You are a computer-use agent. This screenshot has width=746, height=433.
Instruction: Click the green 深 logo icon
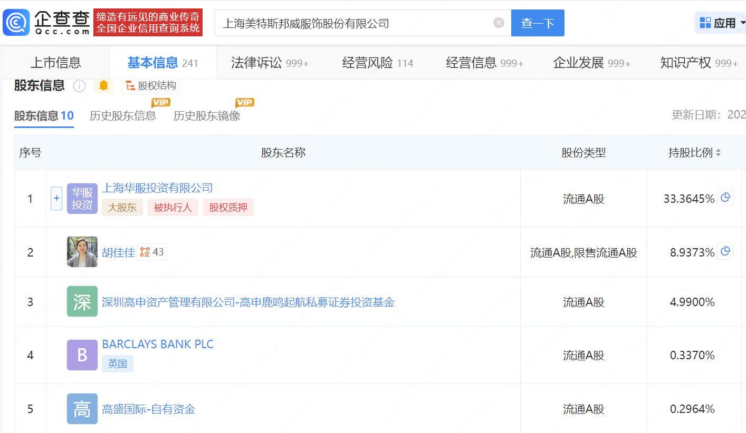coord(82,301)
